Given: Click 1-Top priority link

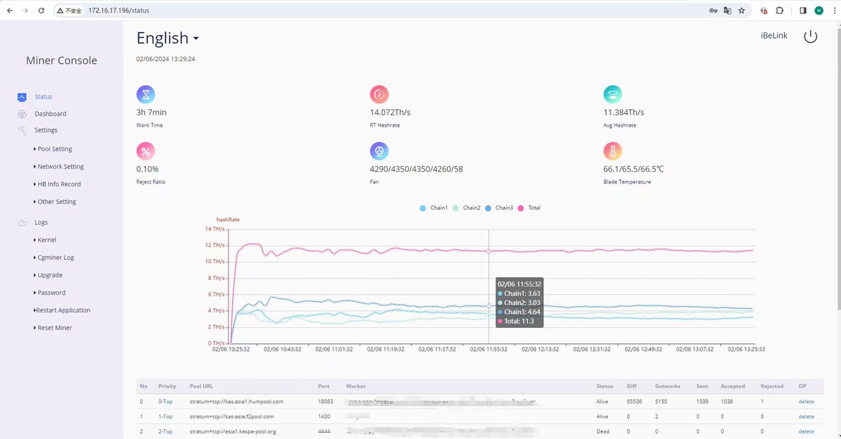Looking at the screenshot, I should 165,417.
